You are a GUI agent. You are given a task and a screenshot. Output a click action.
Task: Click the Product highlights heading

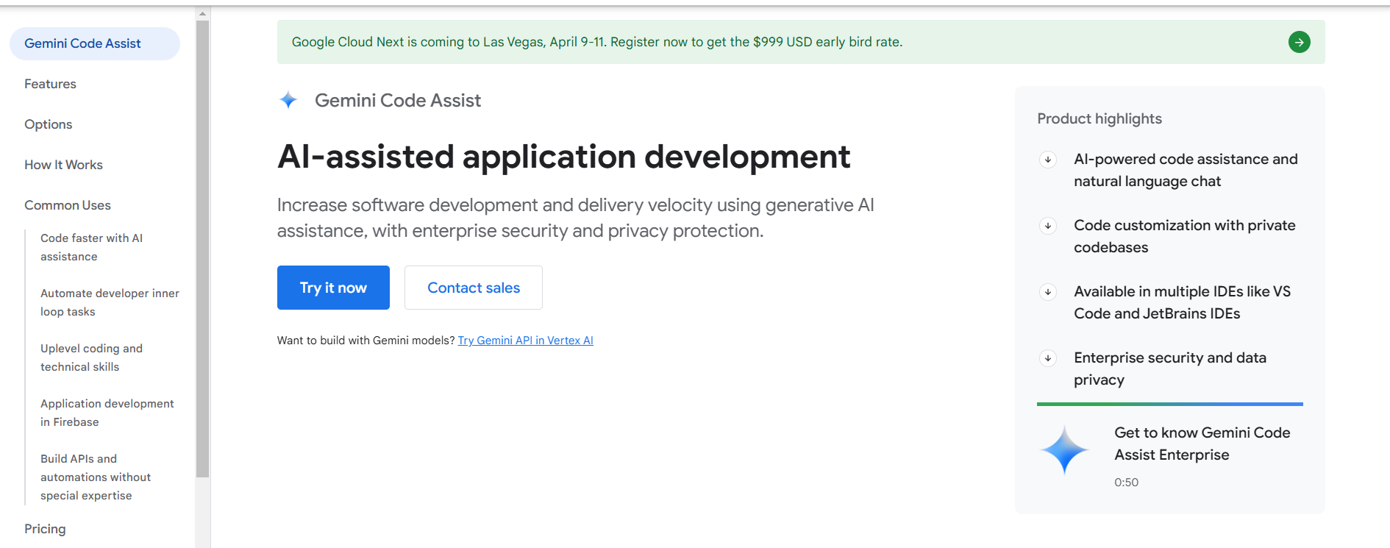tap(1099, 118)
